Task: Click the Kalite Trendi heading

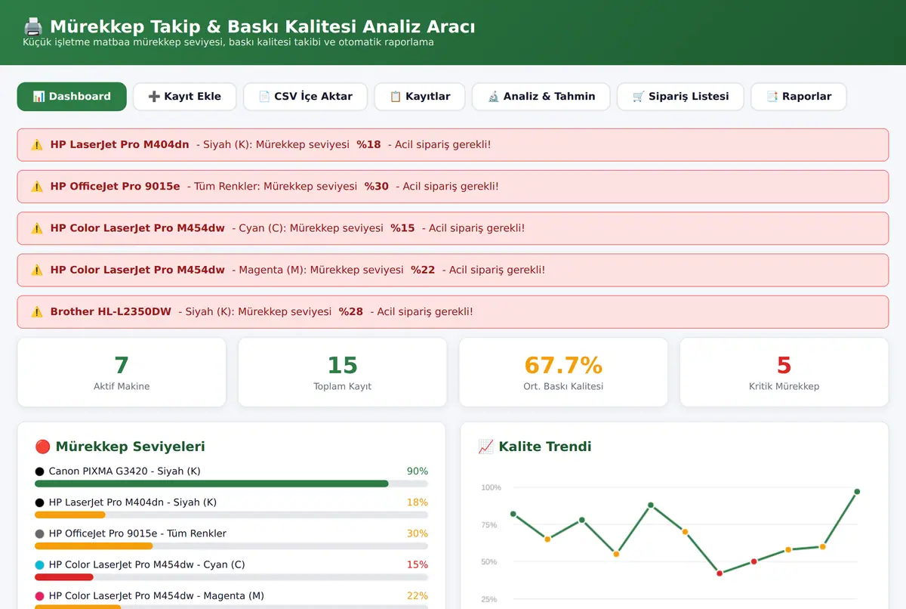Action: (544, 447)
